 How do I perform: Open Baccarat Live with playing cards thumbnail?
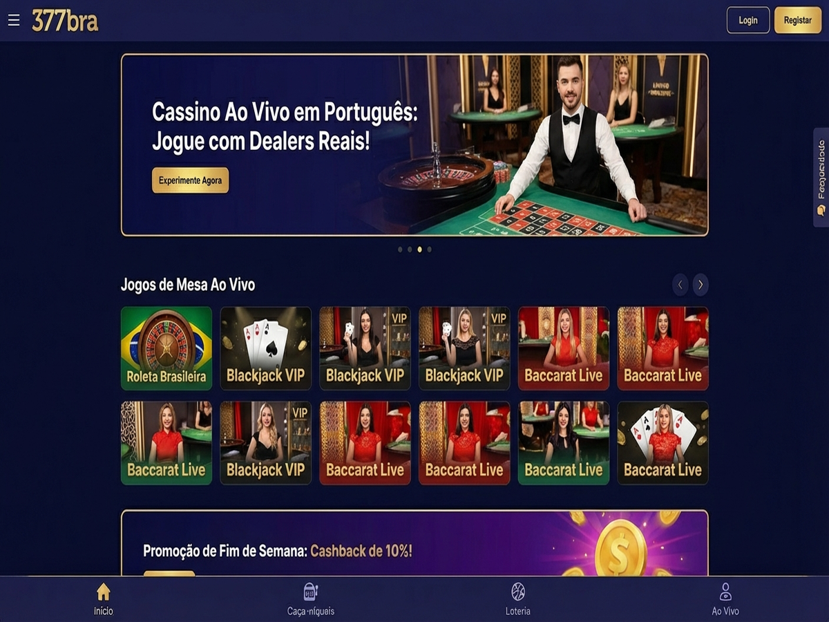[x=663, y=443]
